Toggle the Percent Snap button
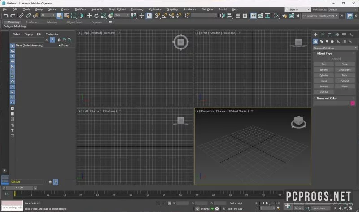The height and width of the screenshot is (212, 359). click(x=171, y=16)
